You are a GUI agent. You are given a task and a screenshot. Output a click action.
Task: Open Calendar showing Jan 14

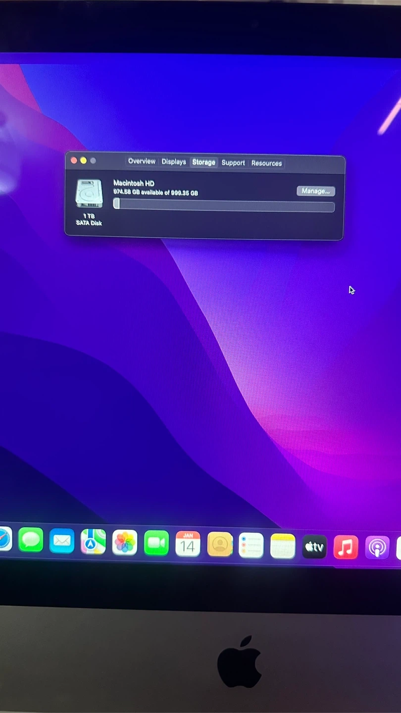pos(188,545)
